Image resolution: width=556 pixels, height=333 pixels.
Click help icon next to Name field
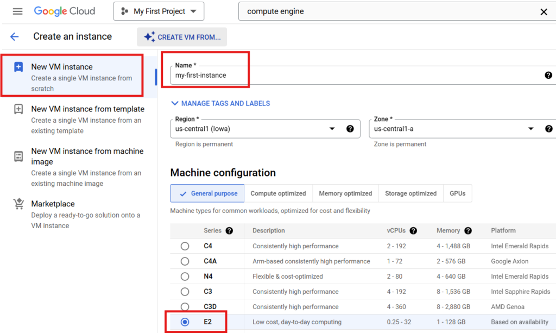(x=548, y=75)
